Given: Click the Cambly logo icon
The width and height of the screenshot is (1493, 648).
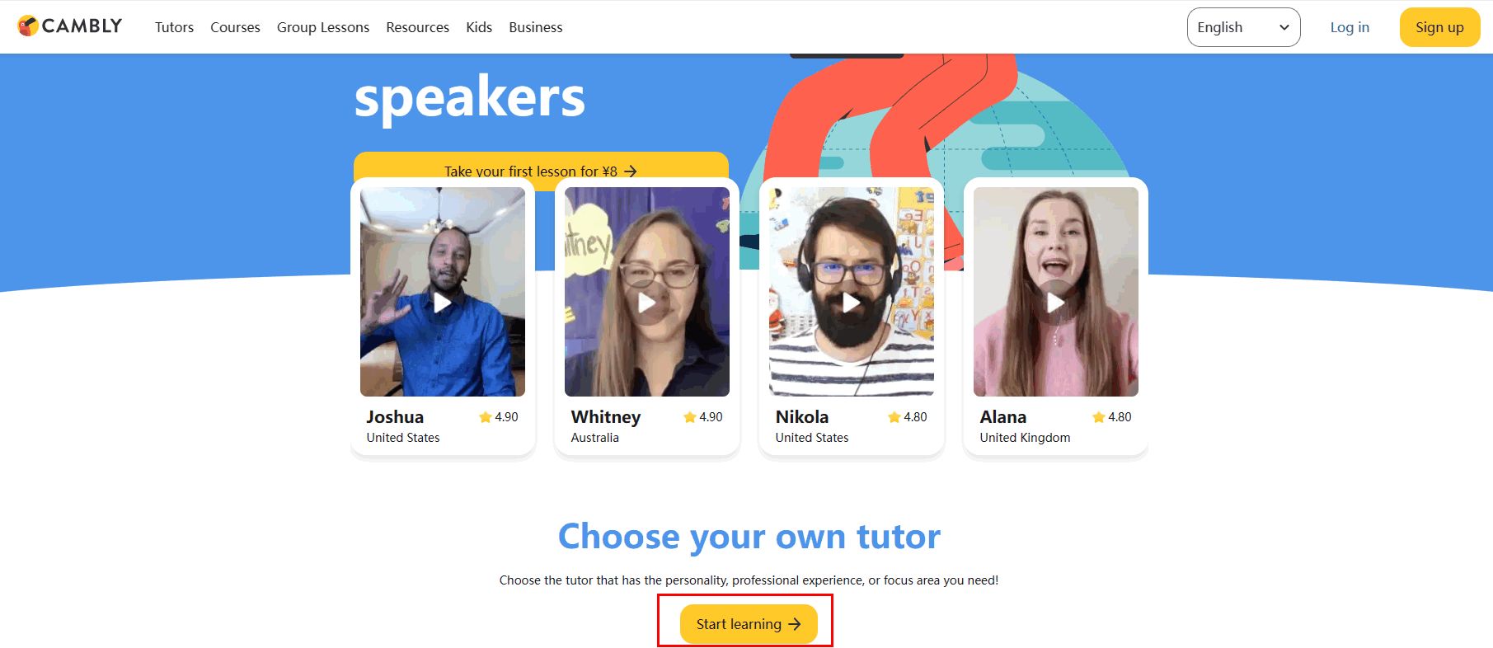Looking at the screenshot, I should pyautogui.click(x=28, y=26).
